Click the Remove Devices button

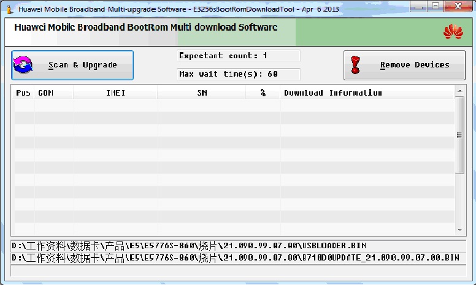[404, 65]
